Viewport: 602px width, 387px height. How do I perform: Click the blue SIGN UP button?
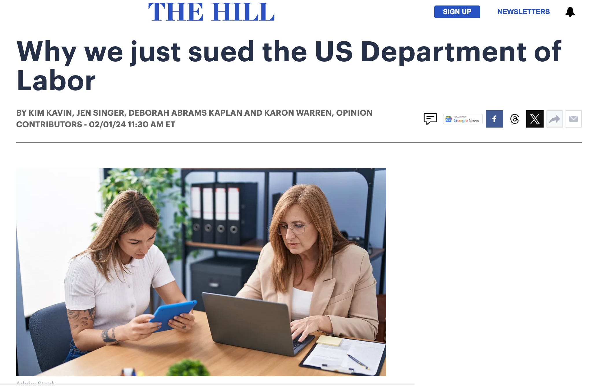[x=457, y=12]
